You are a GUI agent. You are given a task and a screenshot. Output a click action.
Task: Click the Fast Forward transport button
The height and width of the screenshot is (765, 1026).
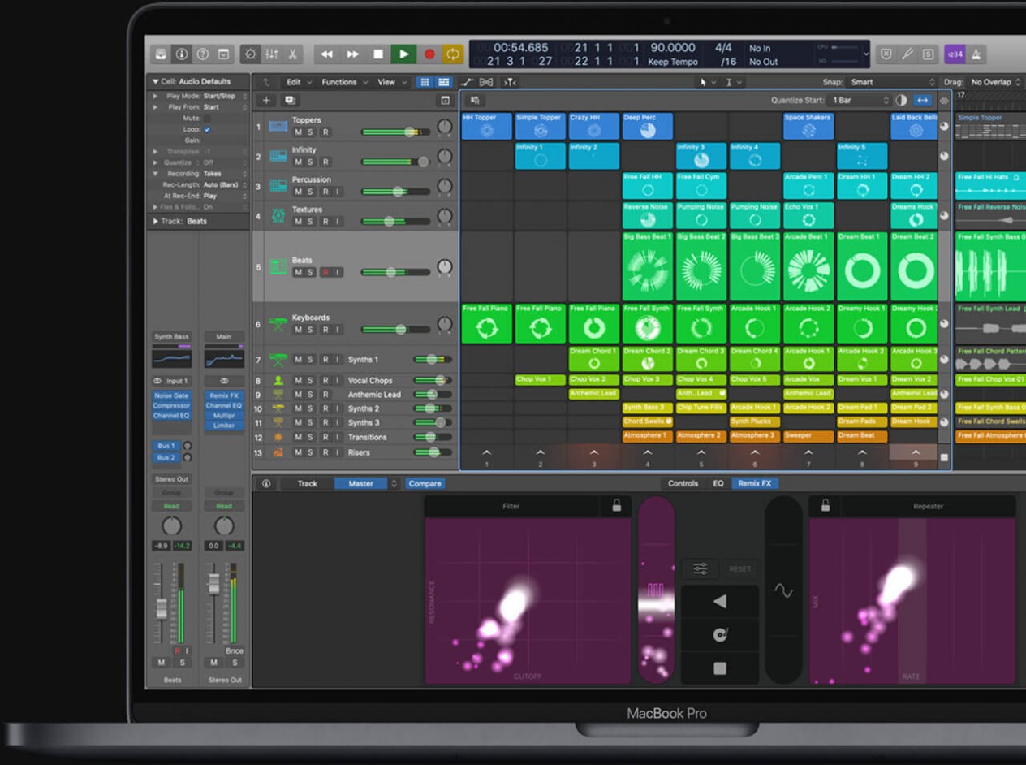pos(352,54)
